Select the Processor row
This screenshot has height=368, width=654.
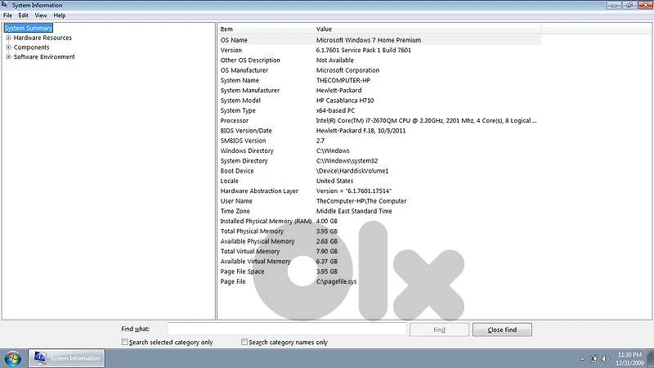click(x=379, y=120)
